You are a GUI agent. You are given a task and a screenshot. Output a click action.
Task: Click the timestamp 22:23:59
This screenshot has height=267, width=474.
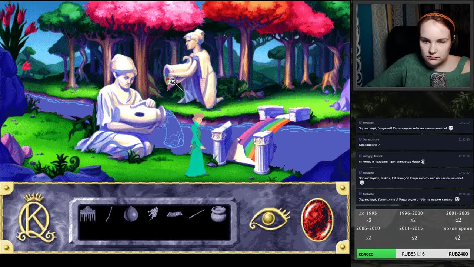point(464,123)
